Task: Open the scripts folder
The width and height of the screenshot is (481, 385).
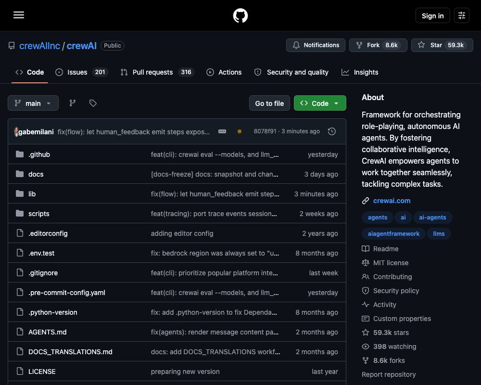Action: pyautogui.click(x=38, y=214)
